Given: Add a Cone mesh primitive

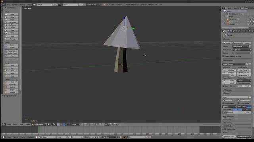Looking at the screenshot, I should tap(12, 30).
